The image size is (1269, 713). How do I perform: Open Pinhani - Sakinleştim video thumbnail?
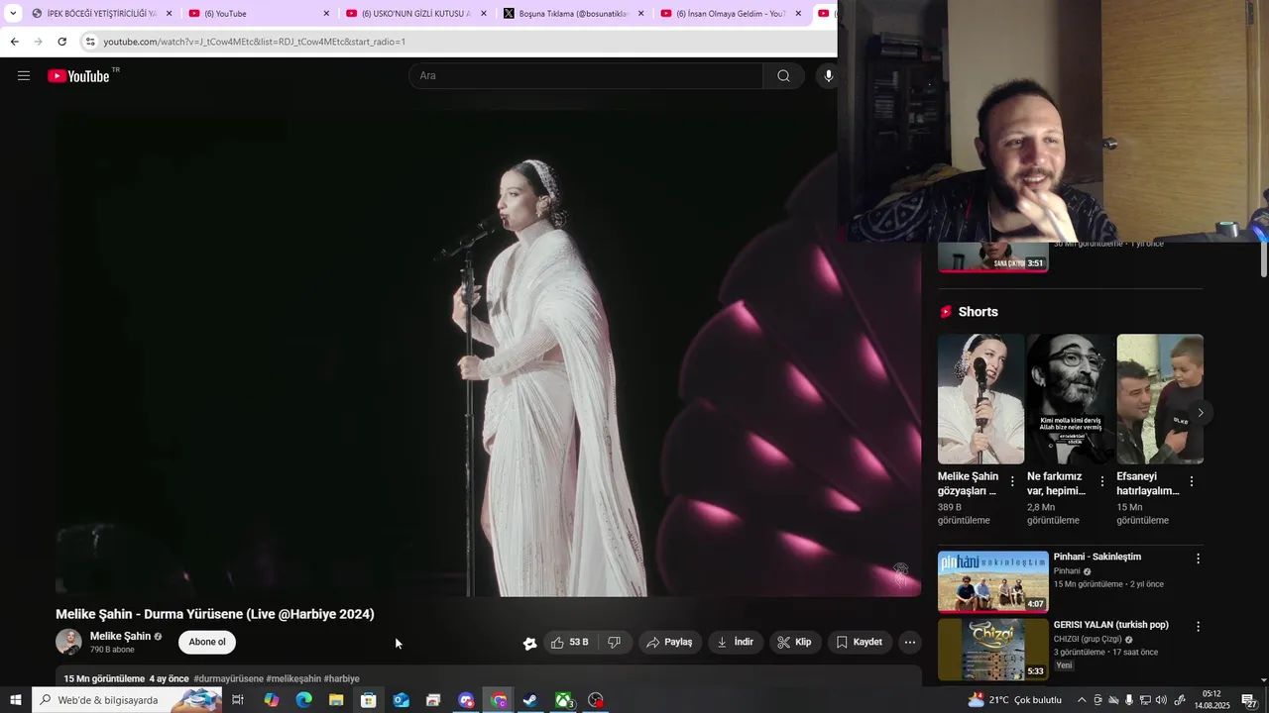pyautogui.click(x=992, y=581)
